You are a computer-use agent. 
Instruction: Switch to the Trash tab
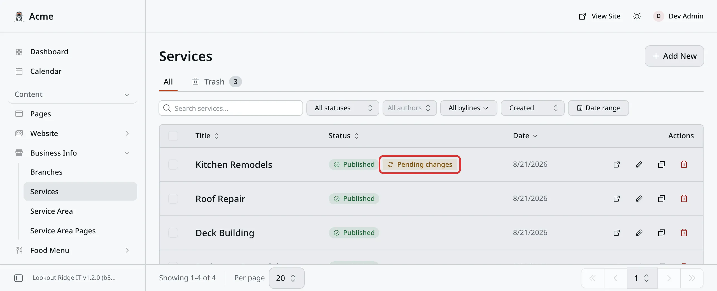click(217, 82)
